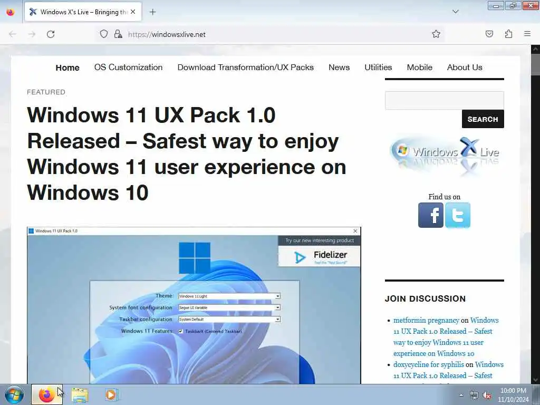Open the doxycycline for syphilis commenter link
The image size is (540, 405).
[428, 364]
